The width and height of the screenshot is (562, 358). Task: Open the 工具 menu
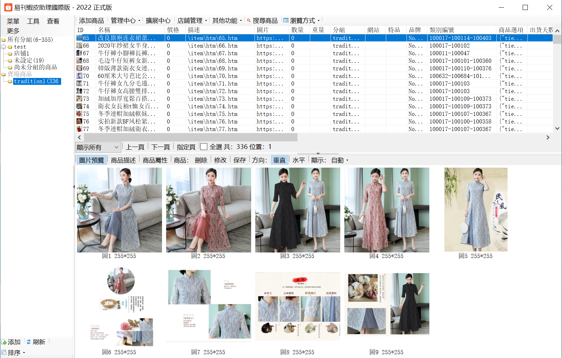pyautogui.click(x=33, y=21)
